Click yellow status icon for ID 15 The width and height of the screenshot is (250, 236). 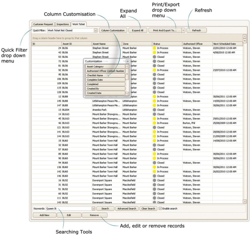(x=155, y=141)
